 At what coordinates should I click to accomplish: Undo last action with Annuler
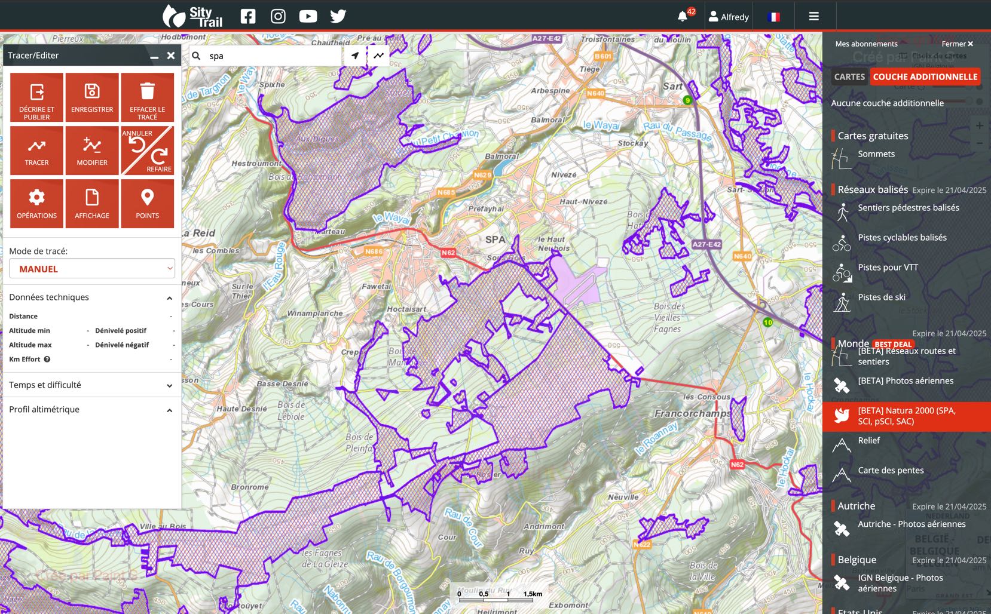point(137,142)
